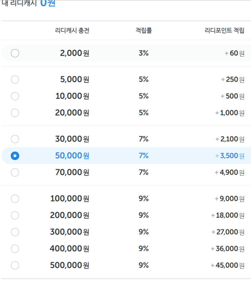The image size is (251, 281).
Task: Choose the 400,000원 radio button
Action: tap(15, 249)
